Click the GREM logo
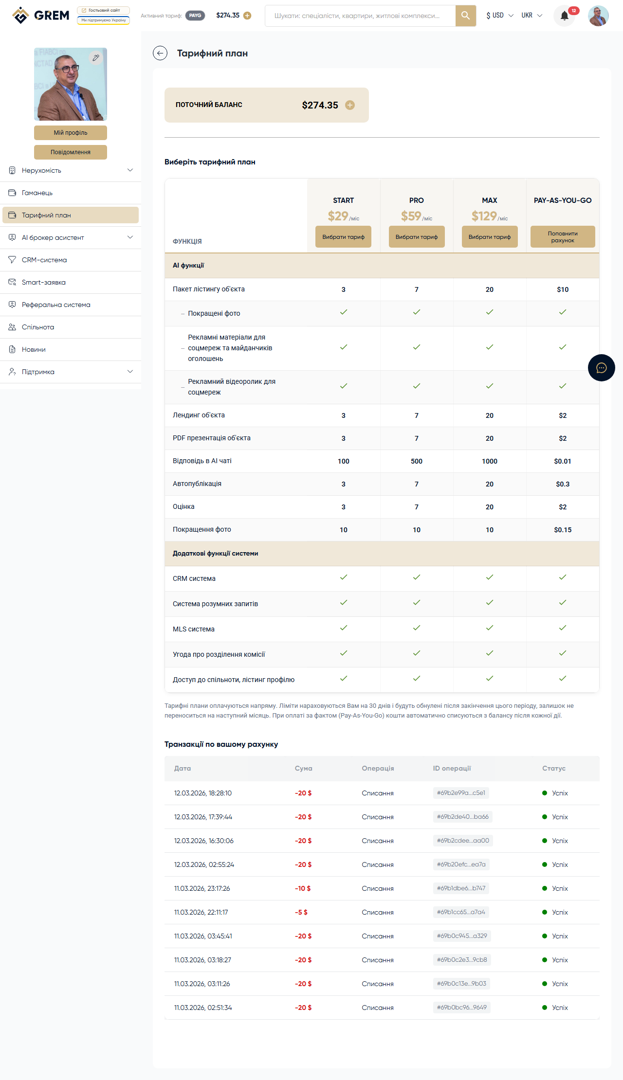623x1080 pixels. [41, 16]
